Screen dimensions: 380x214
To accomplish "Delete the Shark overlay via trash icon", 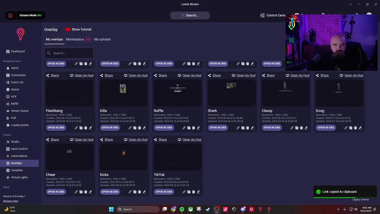I will point(248,128).
